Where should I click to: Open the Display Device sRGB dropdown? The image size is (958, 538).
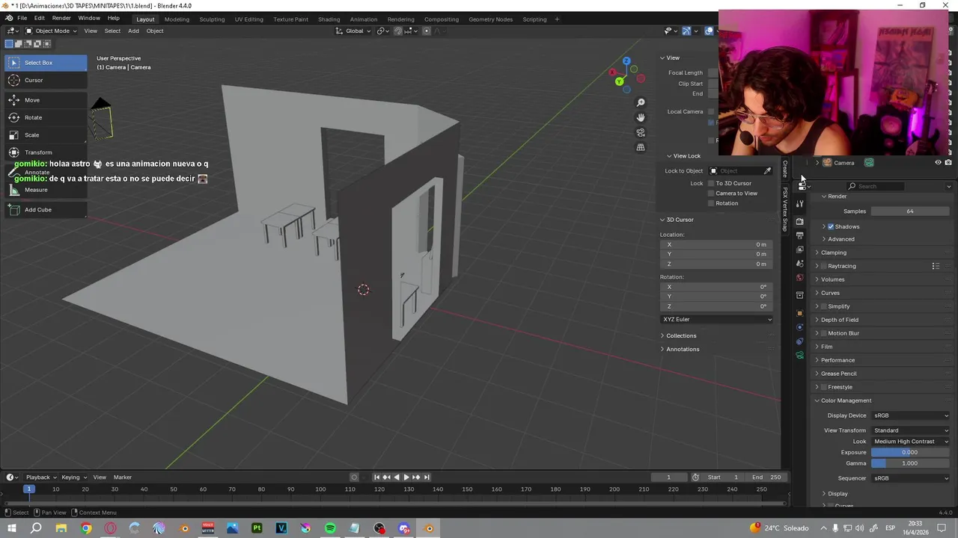click(x=911, y=415)
